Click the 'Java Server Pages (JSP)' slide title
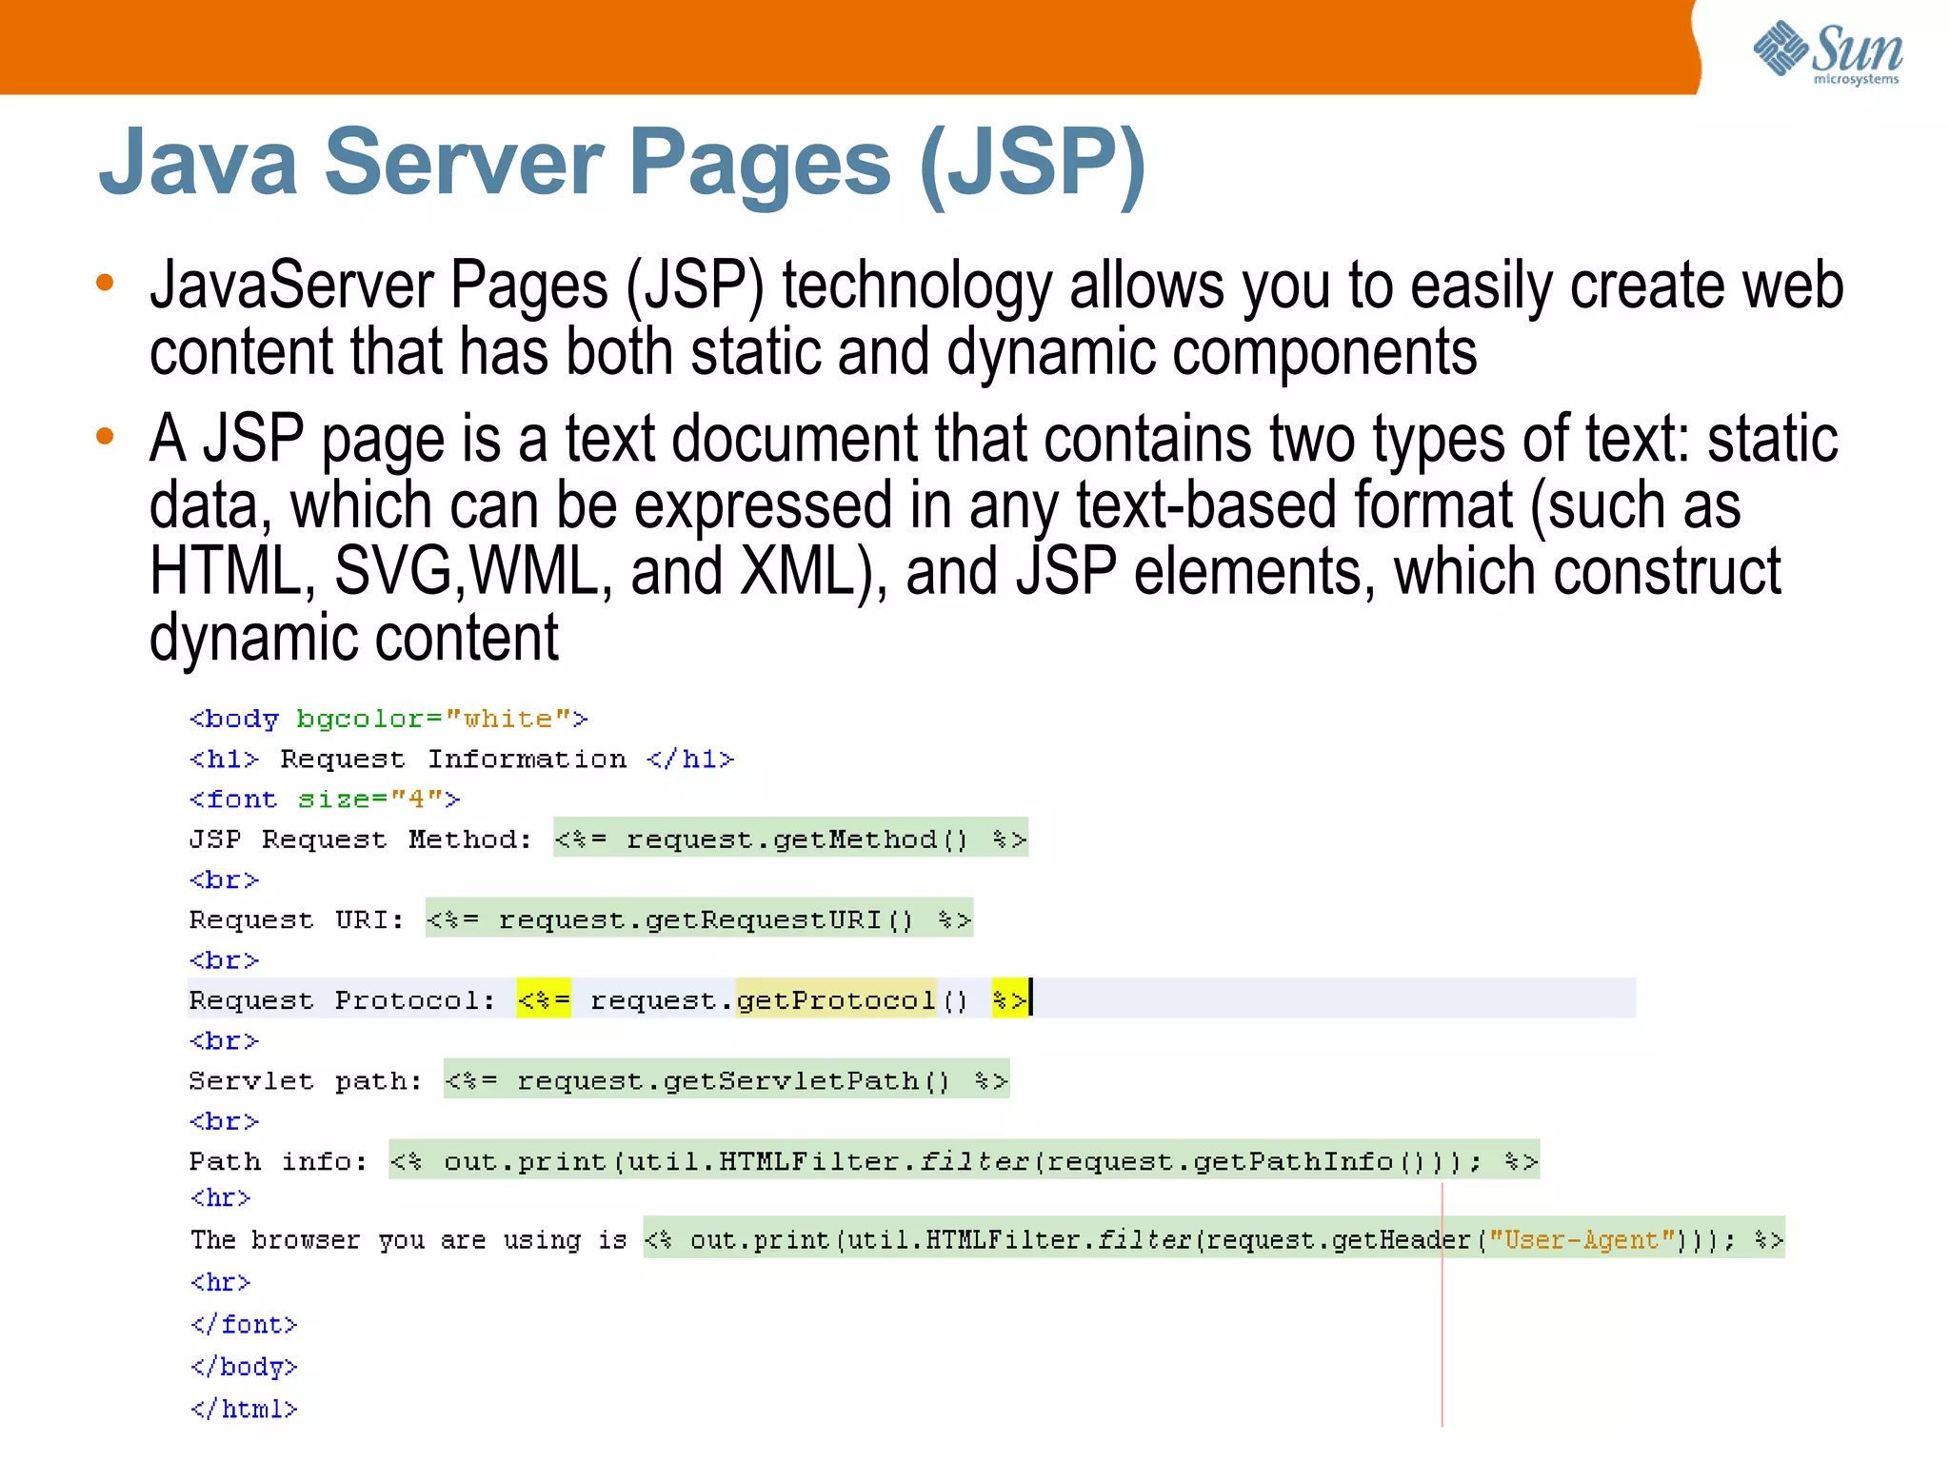 [x=623, y=164]
